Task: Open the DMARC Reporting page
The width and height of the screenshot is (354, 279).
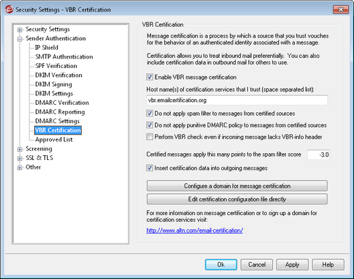Action: pos(60,112)
